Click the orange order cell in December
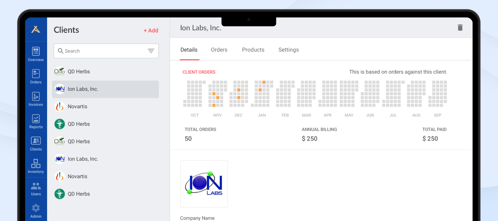 coord(239,90)
